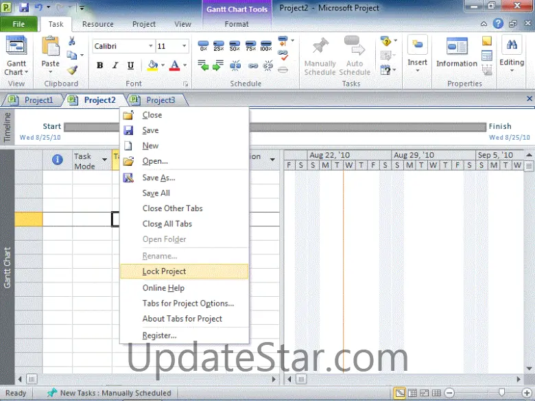Mark task 75% complete
Viewport: 535px width, 401px height.
(x=250, y=46)
